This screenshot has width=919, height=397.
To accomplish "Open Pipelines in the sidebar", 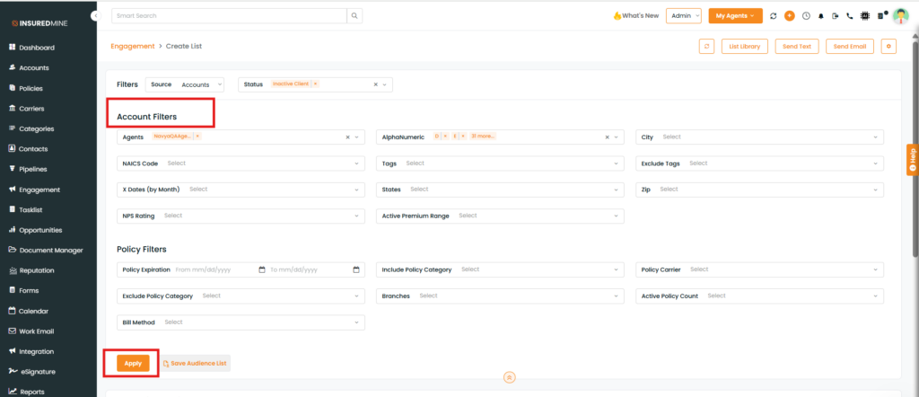I will tap(32, 169).
